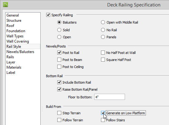Viewport: 169px width, 125px height.
Task: Choose Open with Middle Rail option
Action: 103,22
